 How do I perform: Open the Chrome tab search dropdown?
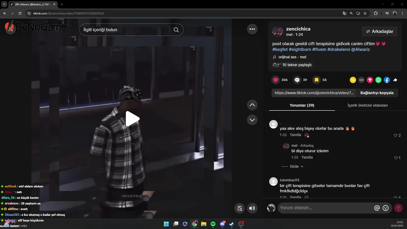[x=4, y=4]
